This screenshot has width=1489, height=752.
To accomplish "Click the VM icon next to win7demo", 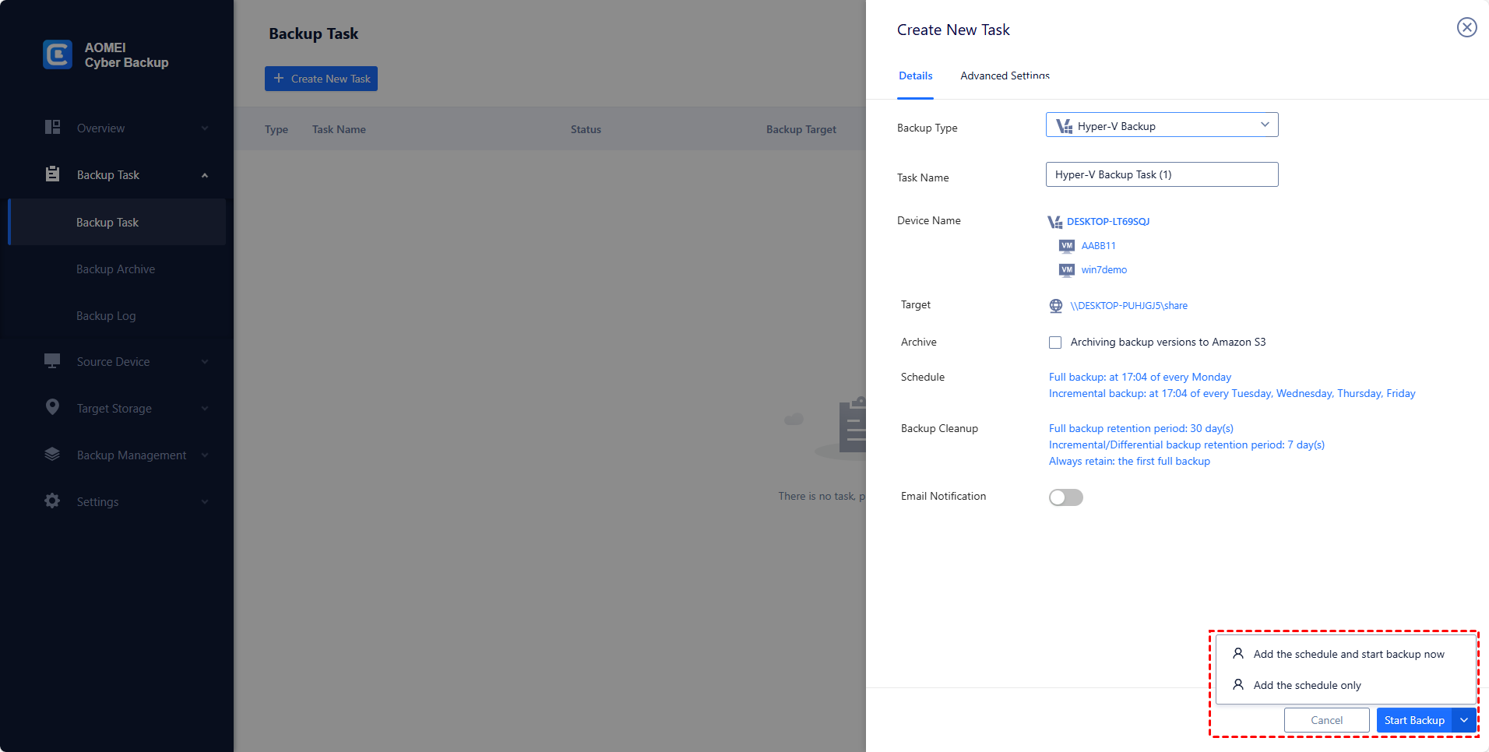I will click(1067, 270).
